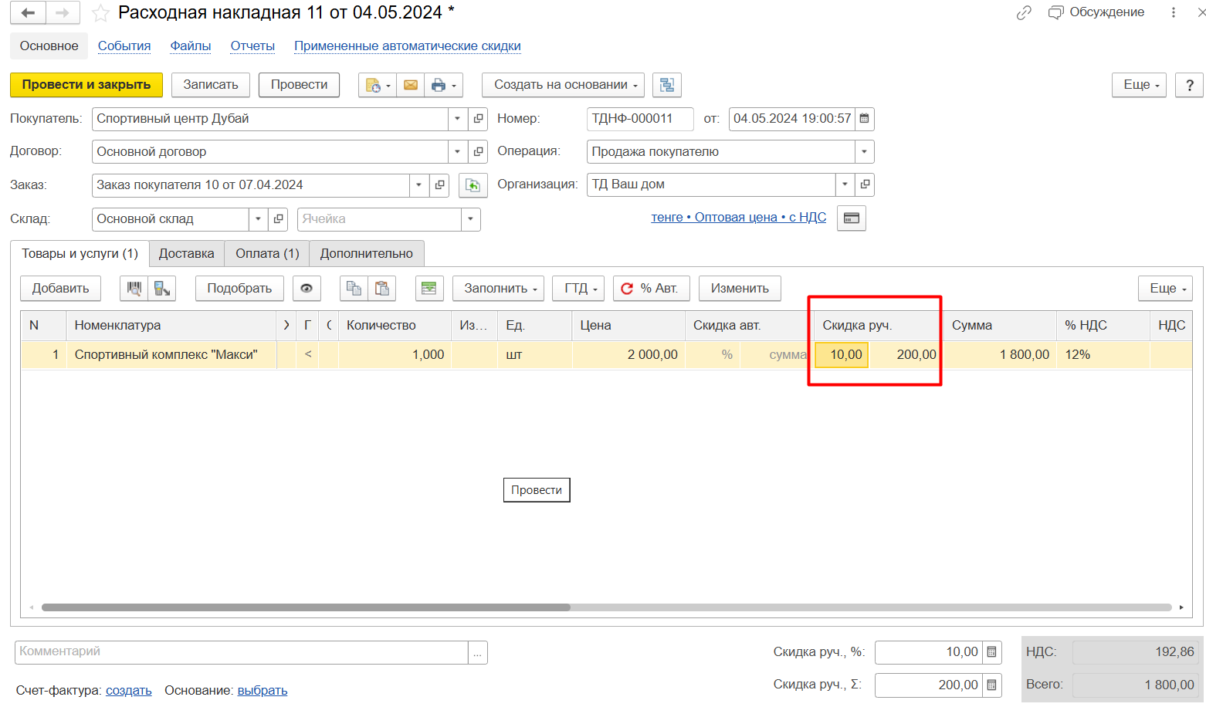Screen dimensions: 1206x707
Task: Click the email envelope icon in toolbar
Action: 411,85
